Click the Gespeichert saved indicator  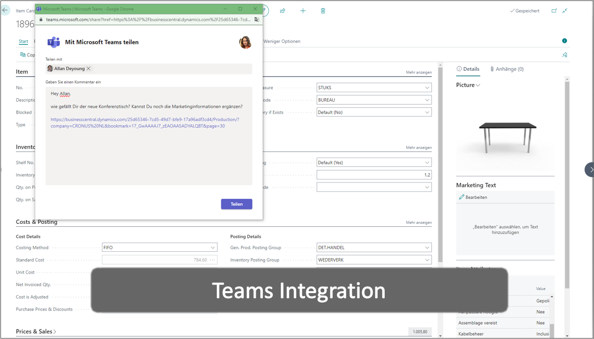[x=525, y=10]
